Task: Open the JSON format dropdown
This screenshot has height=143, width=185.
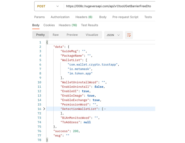Action: 113,35
